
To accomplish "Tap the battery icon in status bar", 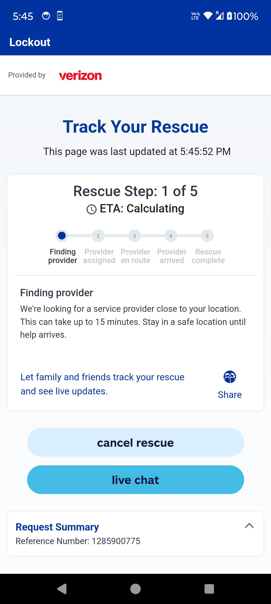I will coord(229,16).
